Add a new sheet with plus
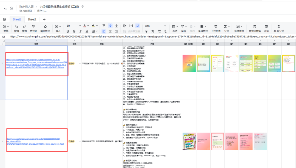Screen dimensions: 296x168 click(44, 19)
